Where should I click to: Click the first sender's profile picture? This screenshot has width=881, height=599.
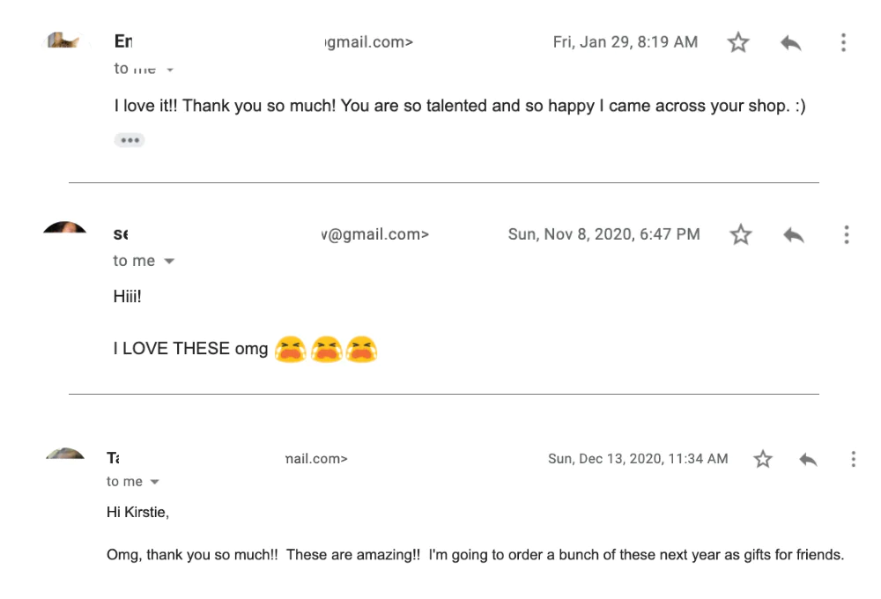coord(65,41)
